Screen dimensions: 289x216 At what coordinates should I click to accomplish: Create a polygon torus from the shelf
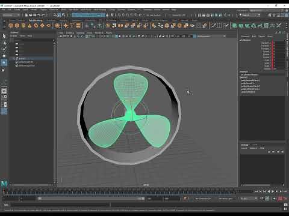(36, 25)
